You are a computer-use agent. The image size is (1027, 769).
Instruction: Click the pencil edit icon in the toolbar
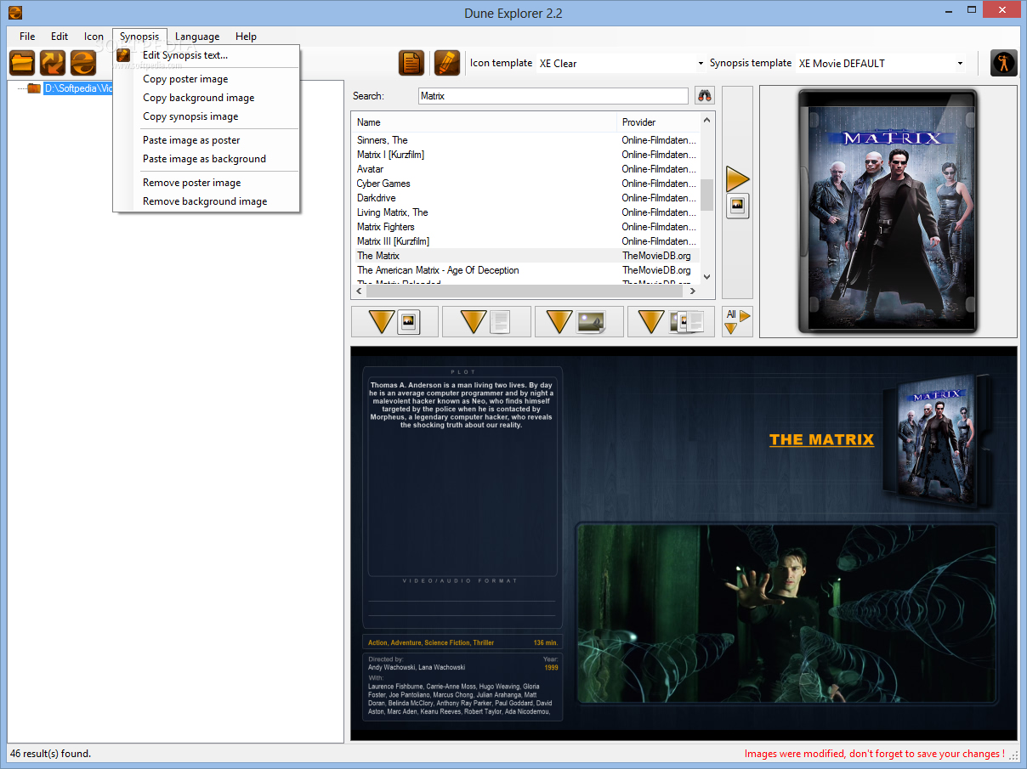coord(447,63)
